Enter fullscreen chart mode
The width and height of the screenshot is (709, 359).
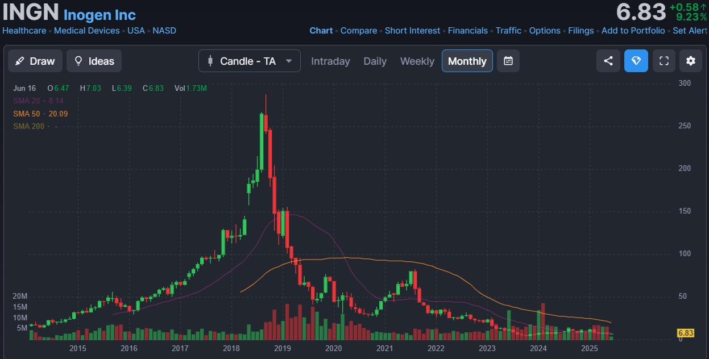pos(664,61)
